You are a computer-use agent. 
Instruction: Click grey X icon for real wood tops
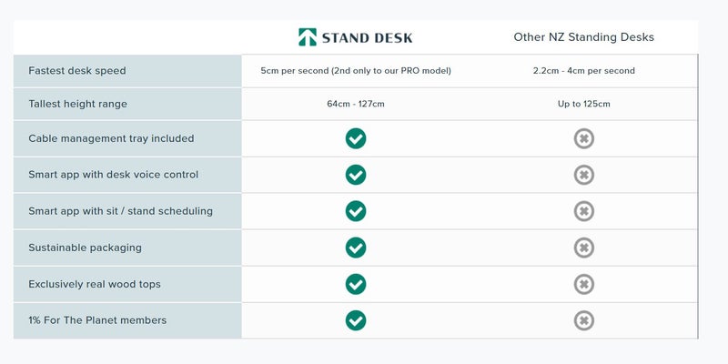point(584,284)
